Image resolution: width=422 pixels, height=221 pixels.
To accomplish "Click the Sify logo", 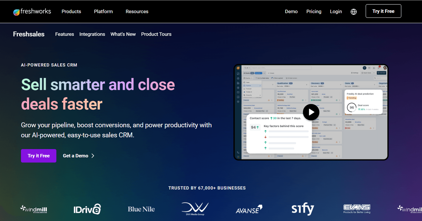I will click(303, 209).
